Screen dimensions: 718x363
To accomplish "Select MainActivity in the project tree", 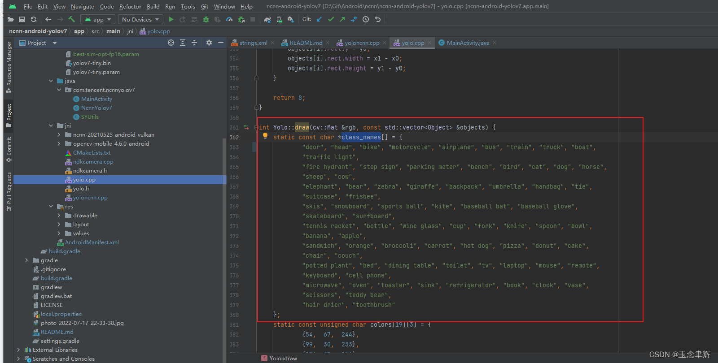I will click(96, 99).
